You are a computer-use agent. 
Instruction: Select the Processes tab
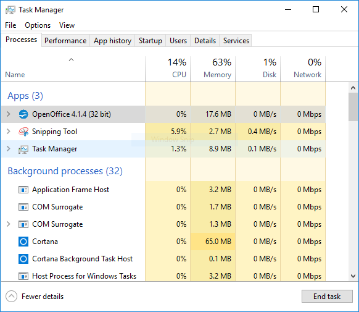click(22, 40)
